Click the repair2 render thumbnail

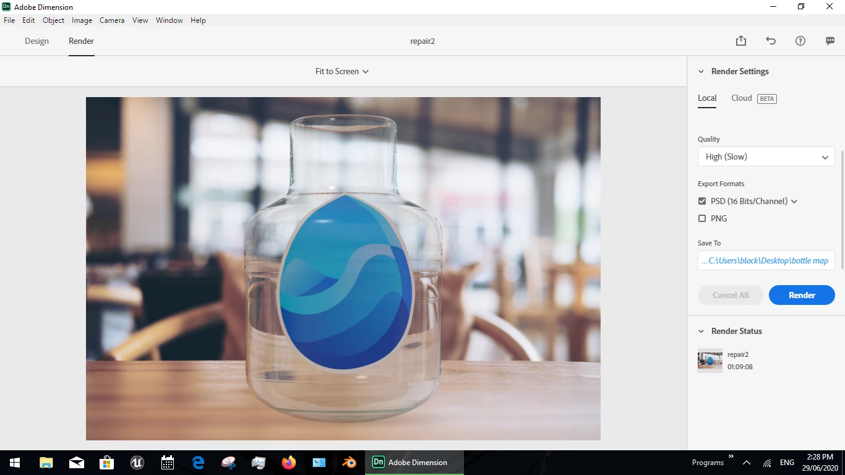[710, 361]
